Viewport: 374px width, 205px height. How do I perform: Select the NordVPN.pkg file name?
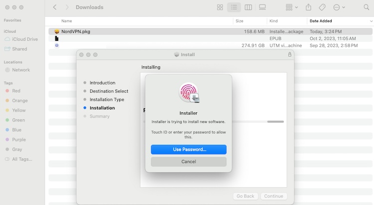pos(76,31)
